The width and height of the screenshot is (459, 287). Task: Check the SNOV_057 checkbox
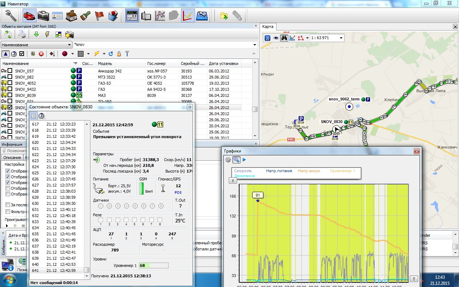[x=10, y=71]
